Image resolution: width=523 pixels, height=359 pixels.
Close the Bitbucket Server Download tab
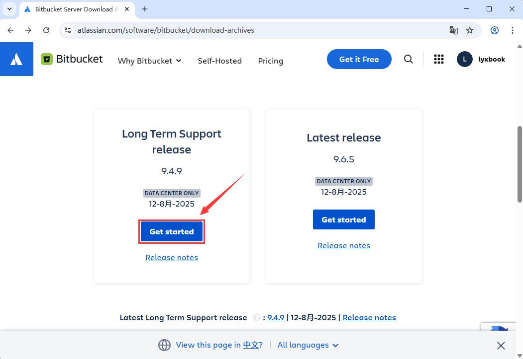click(x=127, y=9)
